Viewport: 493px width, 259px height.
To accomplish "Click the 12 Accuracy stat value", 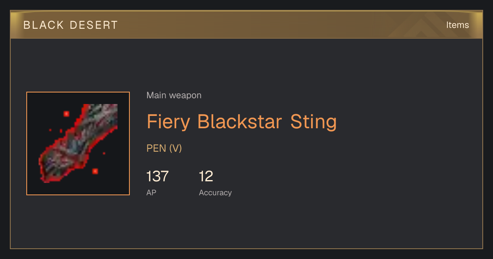I will click(206, 176).
